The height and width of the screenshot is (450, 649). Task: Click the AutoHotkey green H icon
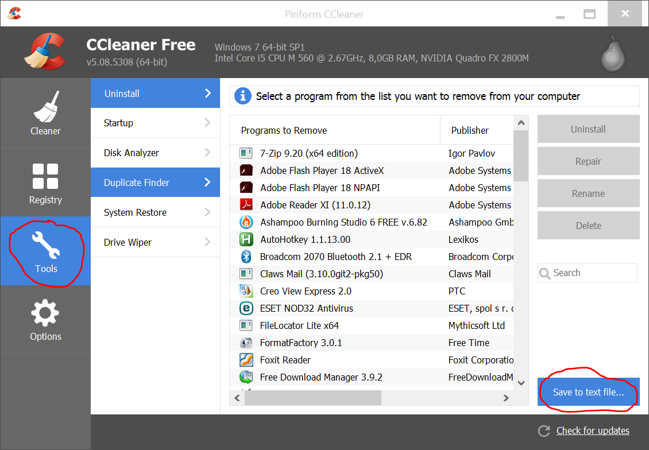[246, 239]
